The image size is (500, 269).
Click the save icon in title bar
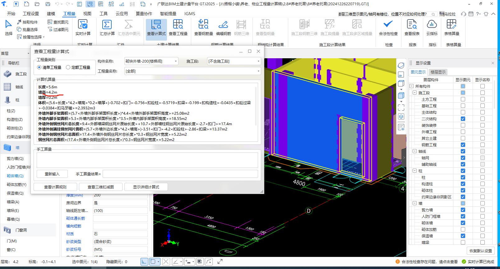[48, 4]
